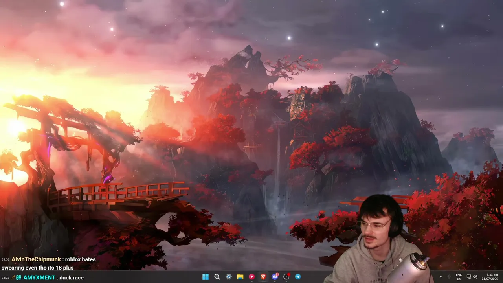Screen dimensions: 503x283
Task: Open the Windows Start menu
Action: pos(206,277)
